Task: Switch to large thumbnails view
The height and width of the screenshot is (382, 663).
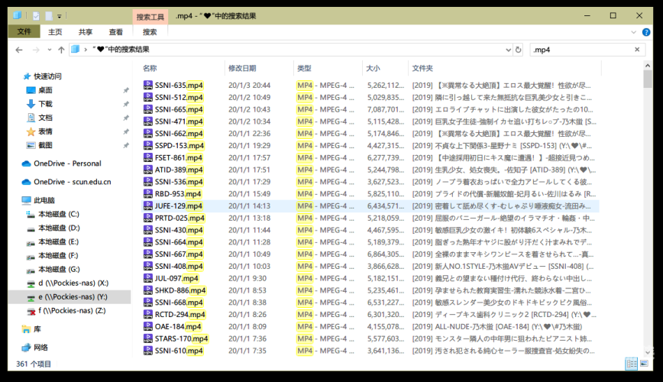Action: 644,364
